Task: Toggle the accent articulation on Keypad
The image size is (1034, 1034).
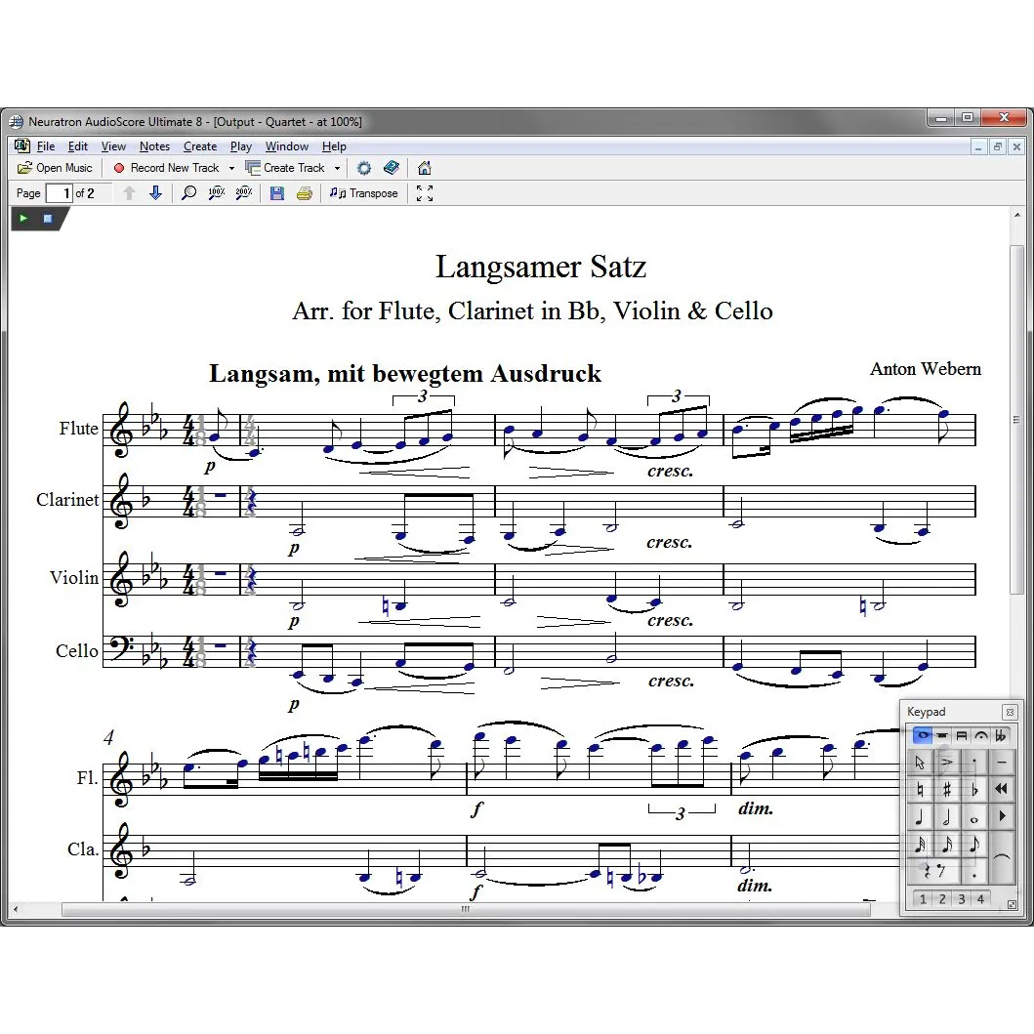Action: pyautogui.click(x=947, y=763)
